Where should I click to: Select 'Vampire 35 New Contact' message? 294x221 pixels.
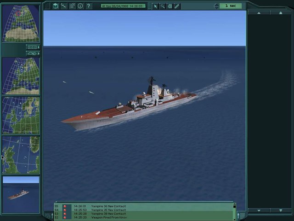tap(108, 210)
